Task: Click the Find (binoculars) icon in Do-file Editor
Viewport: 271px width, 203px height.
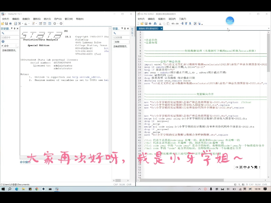Action: point(155,24)
